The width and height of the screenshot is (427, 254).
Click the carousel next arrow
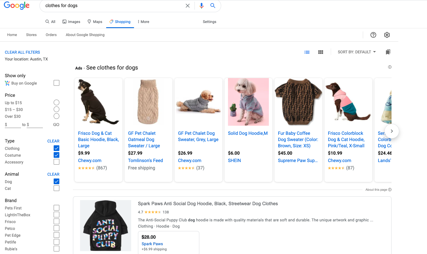click(x=392, y=131)
